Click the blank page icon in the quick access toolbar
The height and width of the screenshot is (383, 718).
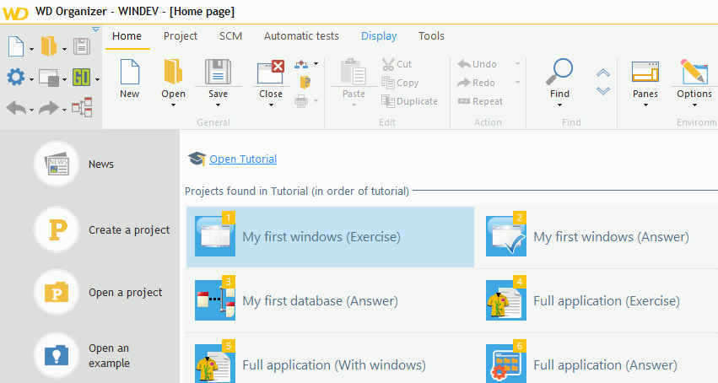[16, 46]
